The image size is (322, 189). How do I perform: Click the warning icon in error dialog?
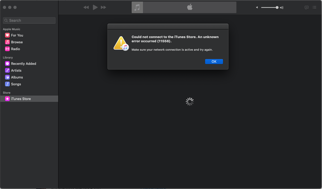coord(121,43)
